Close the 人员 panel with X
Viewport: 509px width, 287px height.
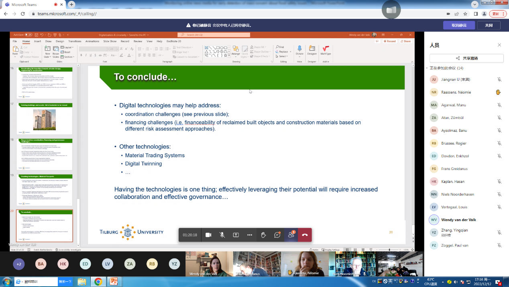click(x=499, y=45)
